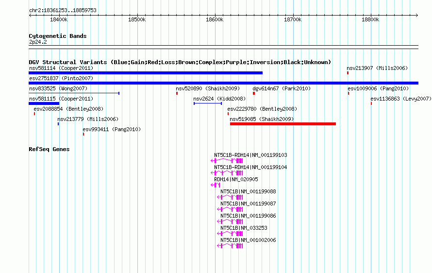432x273 pixels.
Task: Click esv993411 (Pang2010) label
Action: [x=112, y=129]
